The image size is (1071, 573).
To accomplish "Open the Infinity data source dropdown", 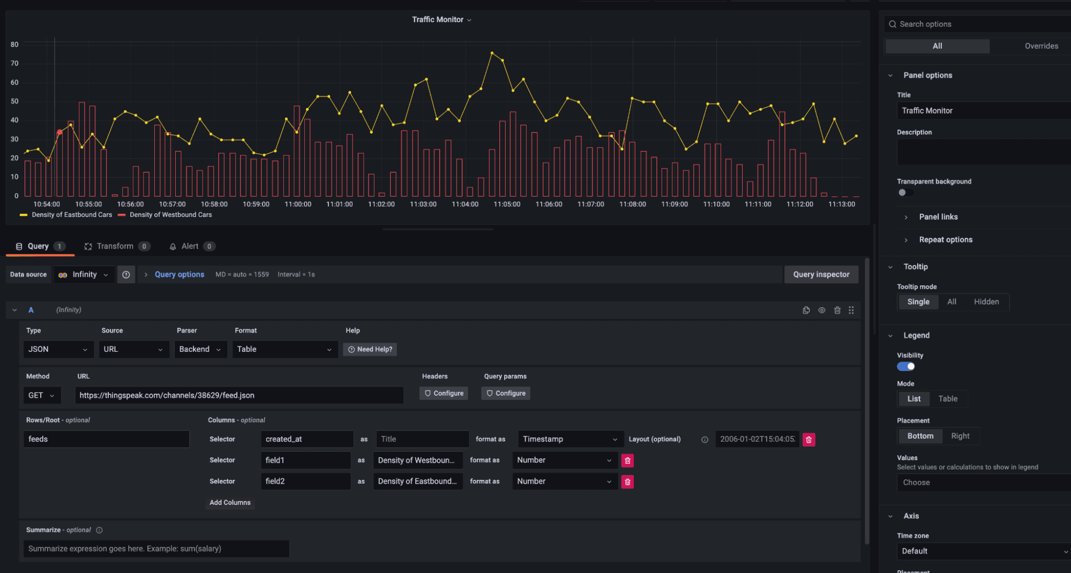I will (84, 274).
